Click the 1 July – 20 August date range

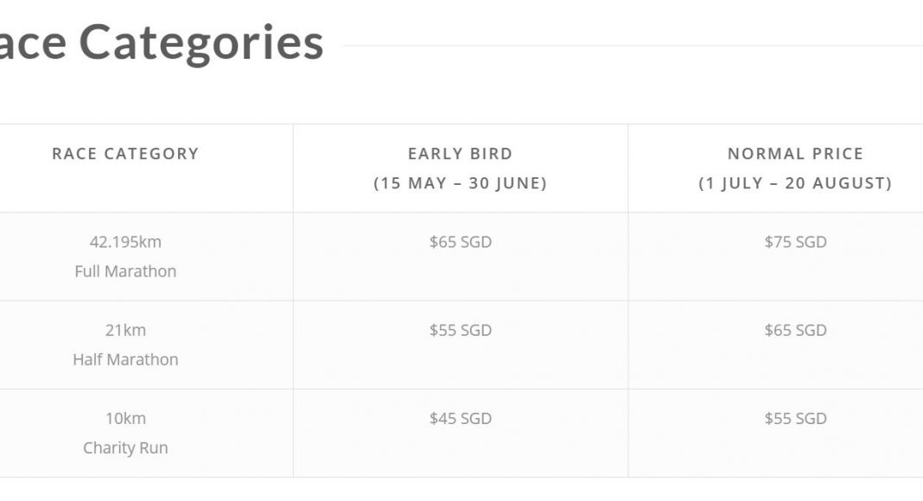coord(795,183)
